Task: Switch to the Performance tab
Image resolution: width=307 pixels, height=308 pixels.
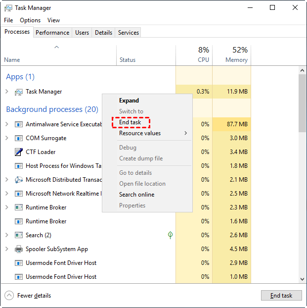Action: point(52,33)
